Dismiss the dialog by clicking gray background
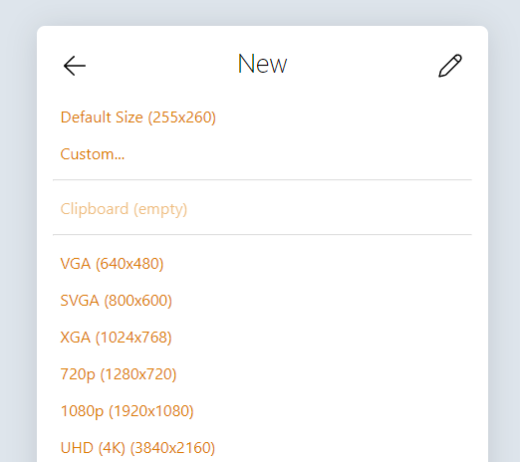The height and width of the screenshot is (462, 520). [x=17, y=232]
